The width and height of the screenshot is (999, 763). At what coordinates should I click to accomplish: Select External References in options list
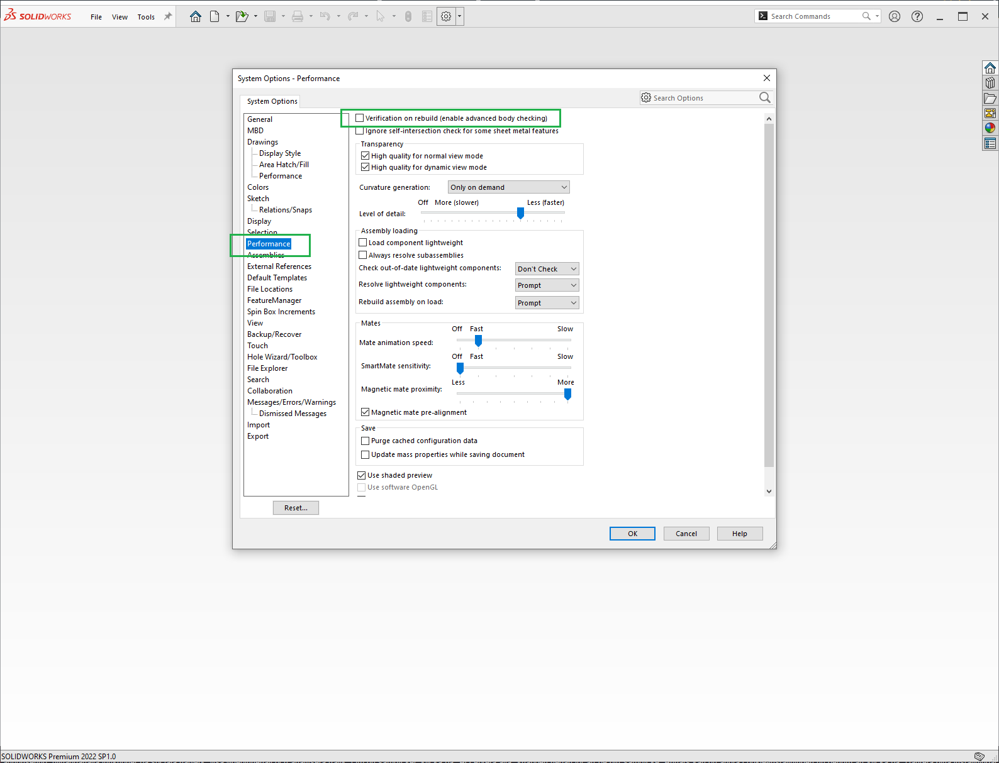[x=279, y=266]
